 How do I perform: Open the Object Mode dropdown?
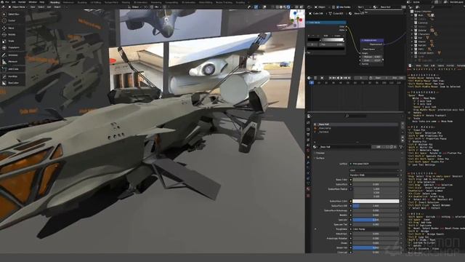coord(18,7)
